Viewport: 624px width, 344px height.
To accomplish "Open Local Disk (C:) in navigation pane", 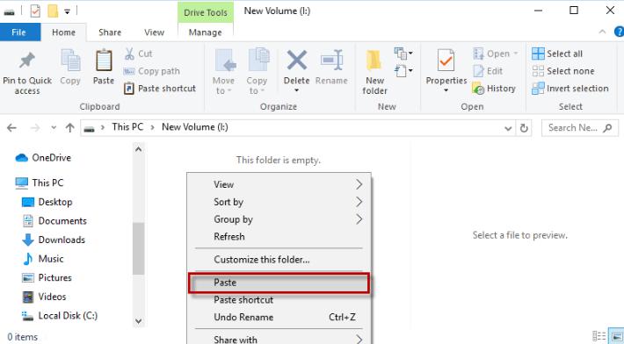I will coord(59,316).
